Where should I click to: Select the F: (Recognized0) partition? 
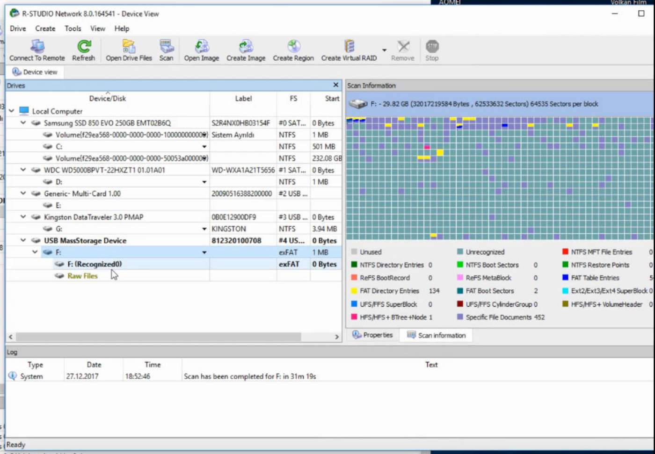click(95, 264)
